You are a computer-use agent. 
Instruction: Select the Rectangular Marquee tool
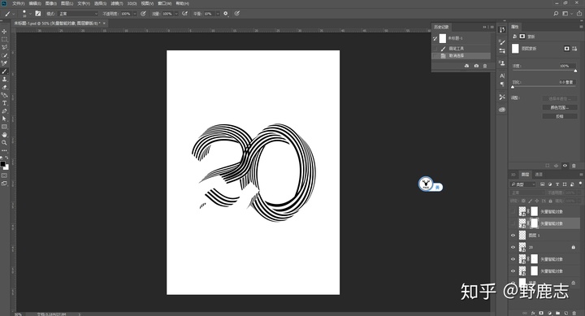click(x=5, y=40)
